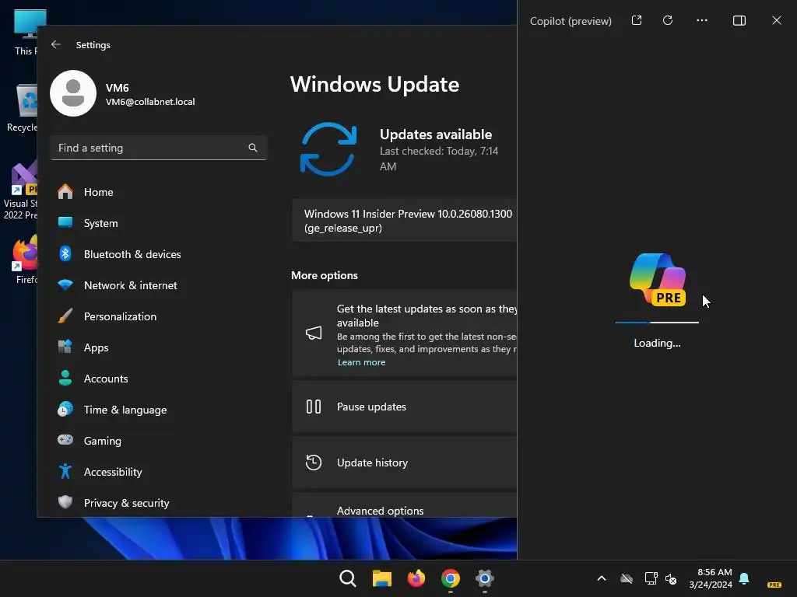Click the Update history clock icon
Viewport: 797px width, 597px height.
[314, 463]
